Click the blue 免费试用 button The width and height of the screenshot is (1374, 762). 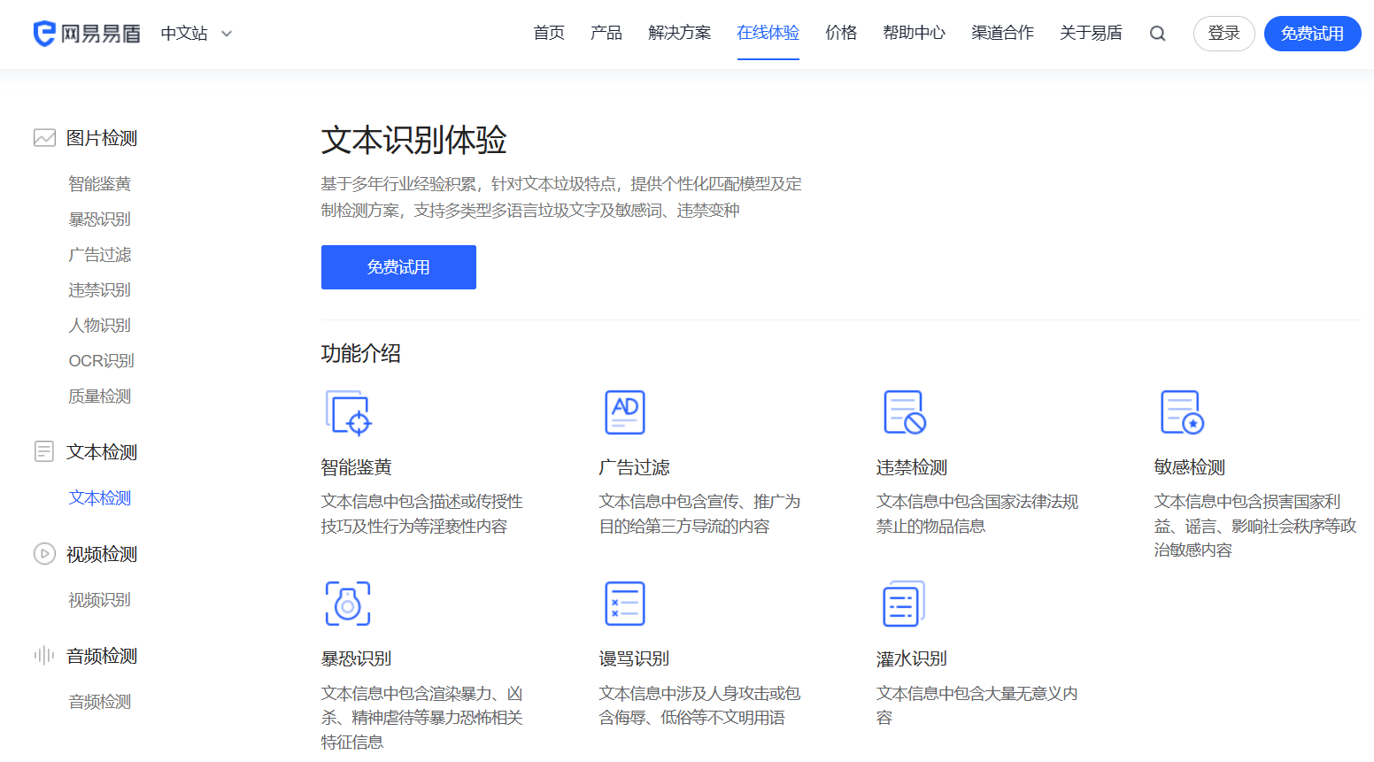398,266
